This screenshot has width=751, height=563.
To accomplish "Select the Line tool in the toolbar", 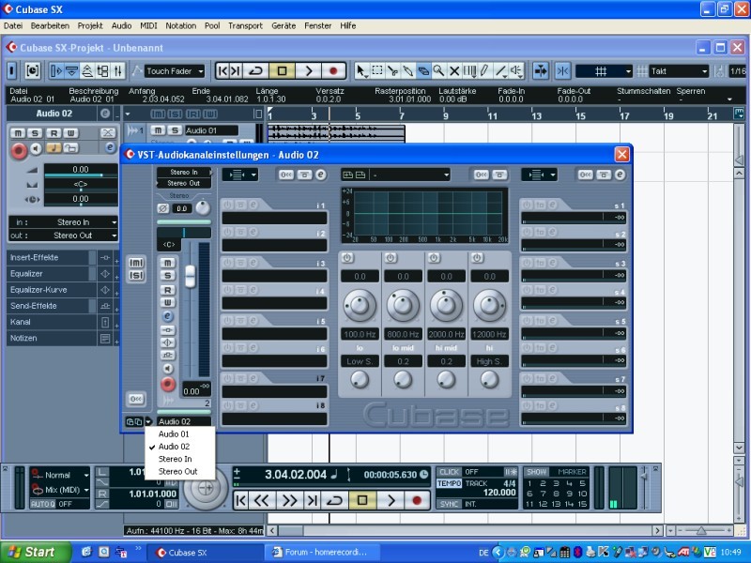I will tap(500, 71).
